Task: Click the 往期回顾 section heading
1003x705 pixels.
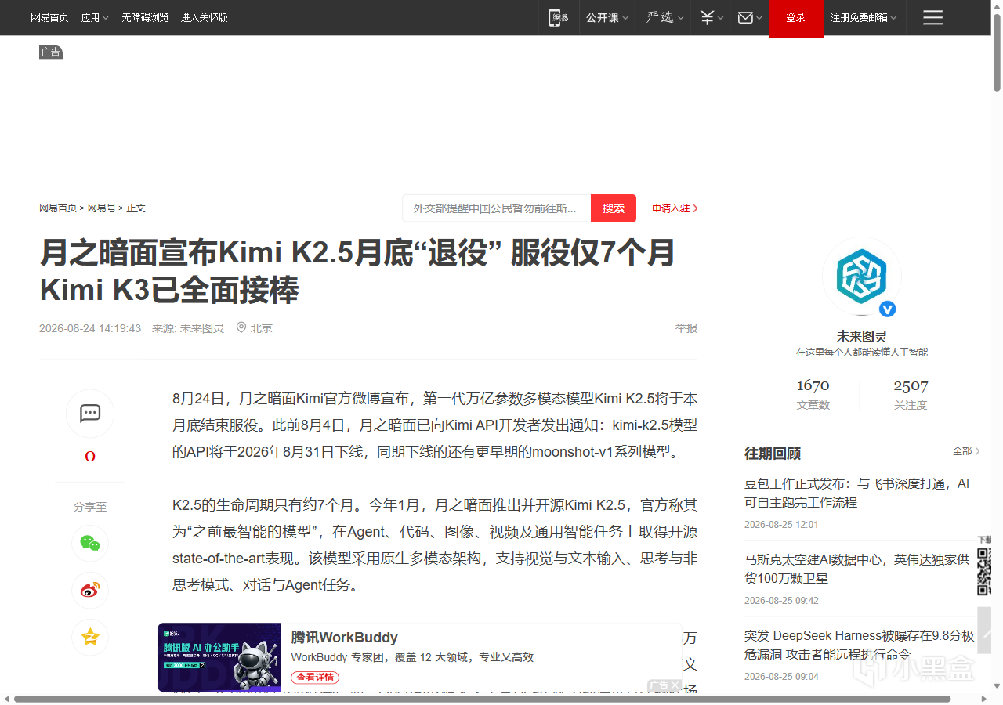Action: (x=773, y=454)
